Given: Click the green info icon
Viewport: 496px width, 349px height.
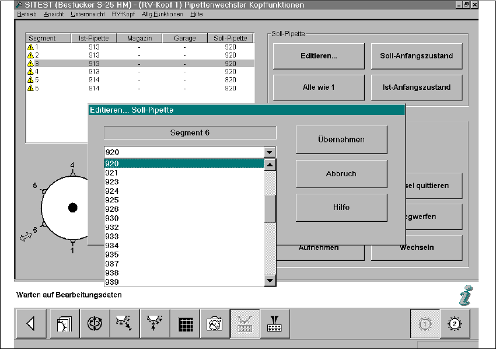Looking at the screenshot, I should 466,296.
